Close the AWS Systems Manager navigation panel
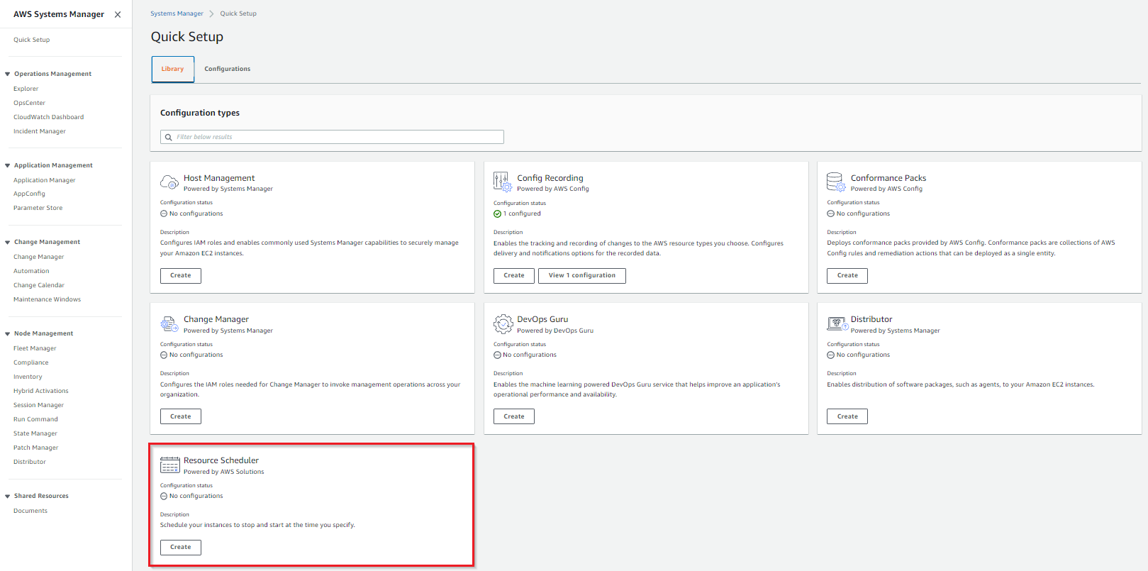The image size is (1148, 571). click(118, 14)
